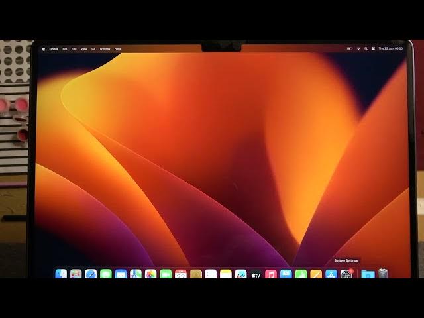Open the View menu
The width and height of the screenshot is (424, 318).
(84, 49)
